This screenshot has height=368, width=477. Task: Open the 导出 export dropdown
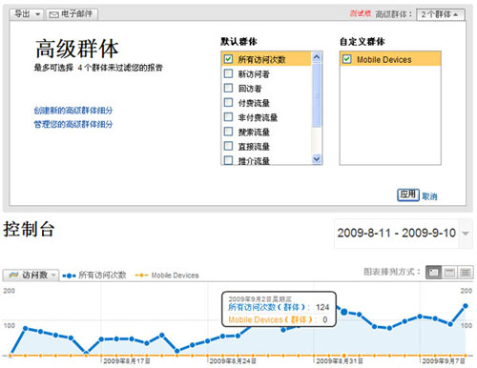click(x=27, y=14)
